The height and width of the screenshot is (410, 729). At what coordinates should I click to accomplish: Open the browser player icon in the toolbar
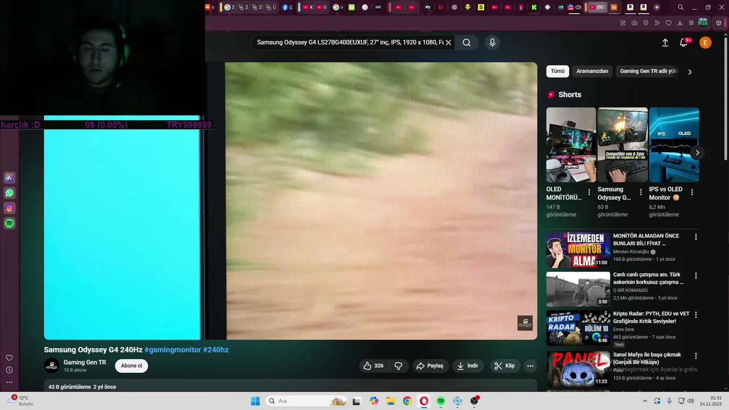657,23
